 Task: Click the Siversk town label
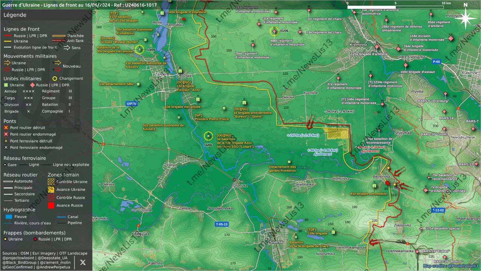276,242
